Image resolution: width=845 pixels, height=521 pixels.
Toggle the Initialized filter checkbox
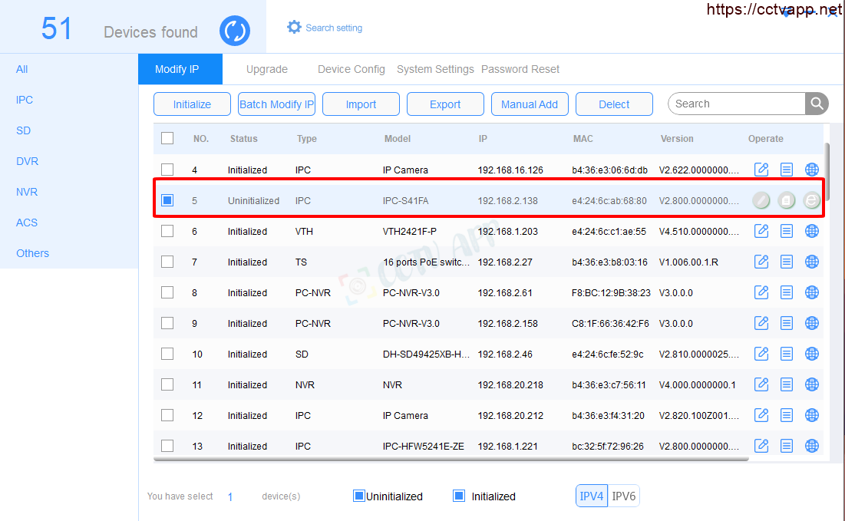(459, 496)
